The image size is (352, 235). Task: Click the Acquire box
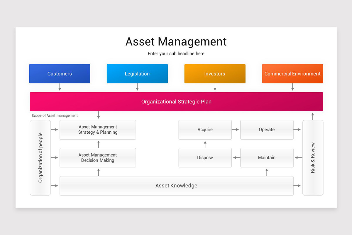[x=205, y=130]
